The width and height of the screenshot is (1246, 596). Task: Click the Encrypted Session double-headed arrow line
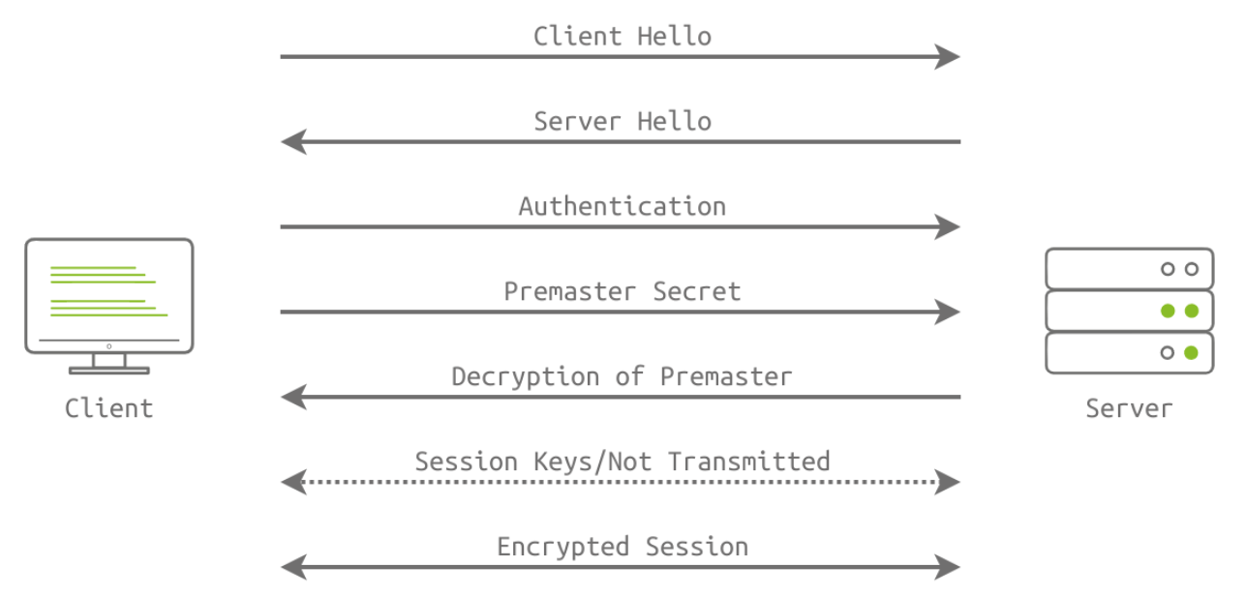click(620, 567)
